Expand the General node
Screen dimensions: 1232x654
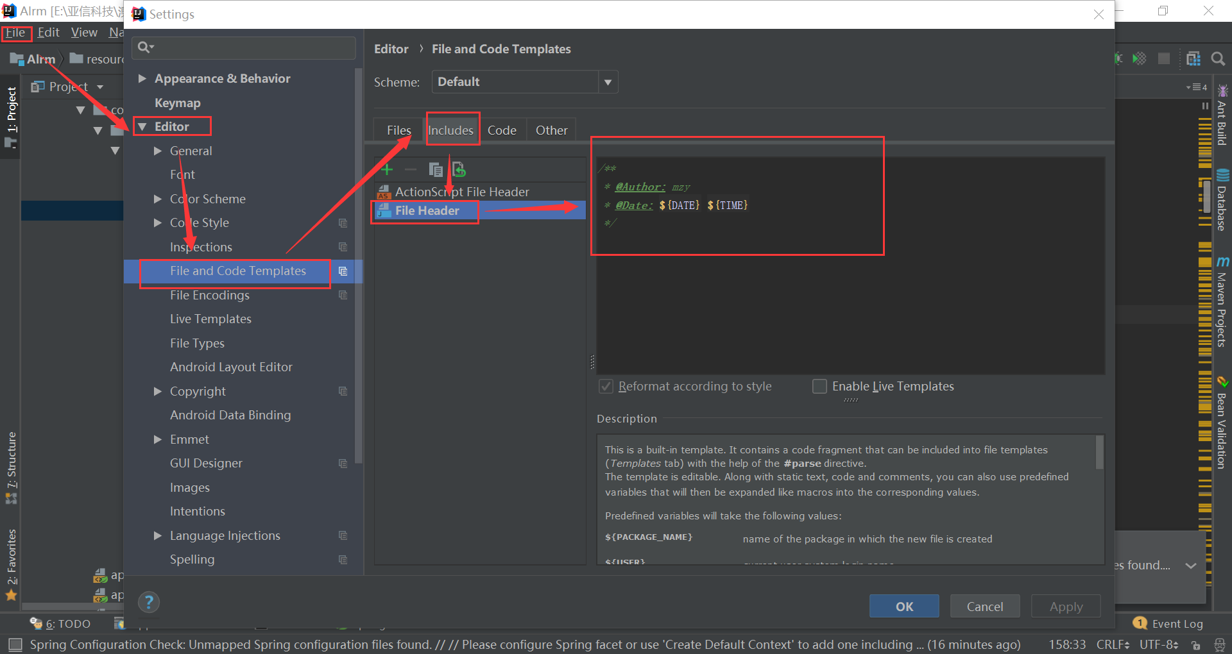(158, 151)
